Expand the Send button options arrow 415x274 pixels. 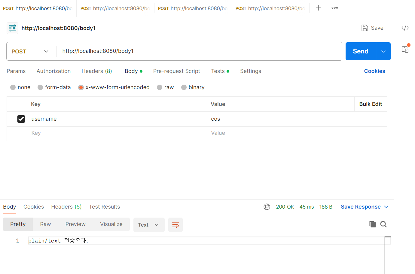point(383,51)
